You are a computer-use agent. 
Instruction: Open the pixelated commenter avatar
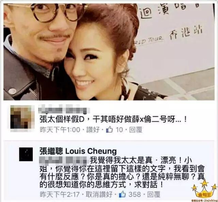(22, 119)
